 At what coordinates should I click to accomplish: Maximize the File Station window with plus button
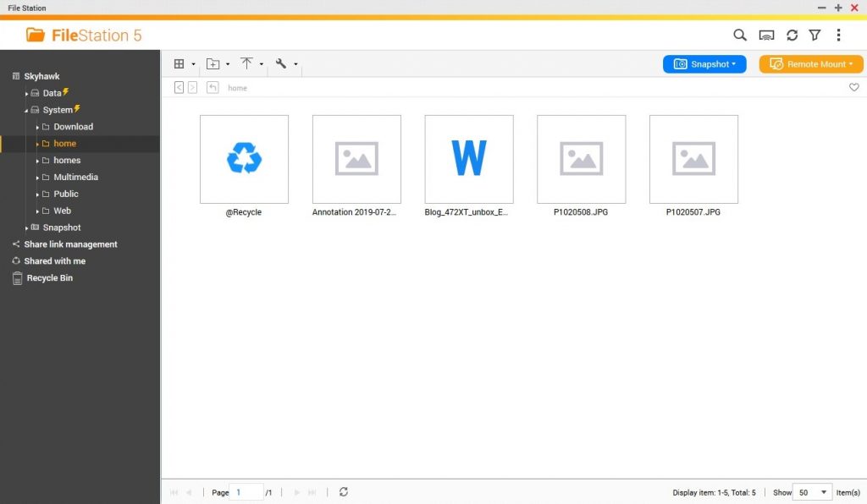[838, 8]
